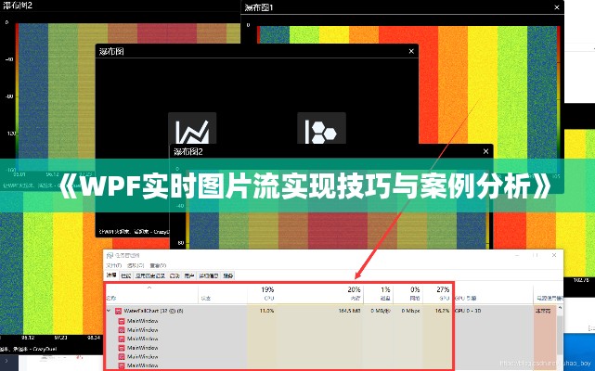Close the front 瀑布图2 window
The height and width of the screenshot is (371, 595).
[485, 151]
